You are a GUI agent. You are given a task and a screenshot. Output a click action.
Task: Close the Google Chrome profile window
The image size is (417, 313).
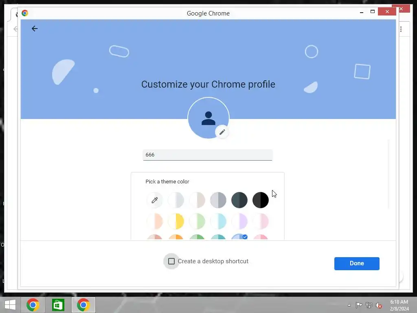(387, 11)
